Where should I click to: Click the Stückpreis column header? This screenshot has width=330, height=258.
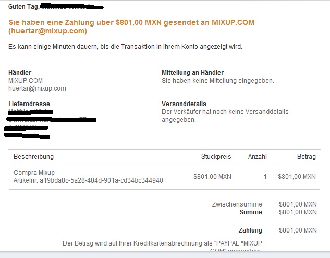pyautogui.click(x=216, y=157)
